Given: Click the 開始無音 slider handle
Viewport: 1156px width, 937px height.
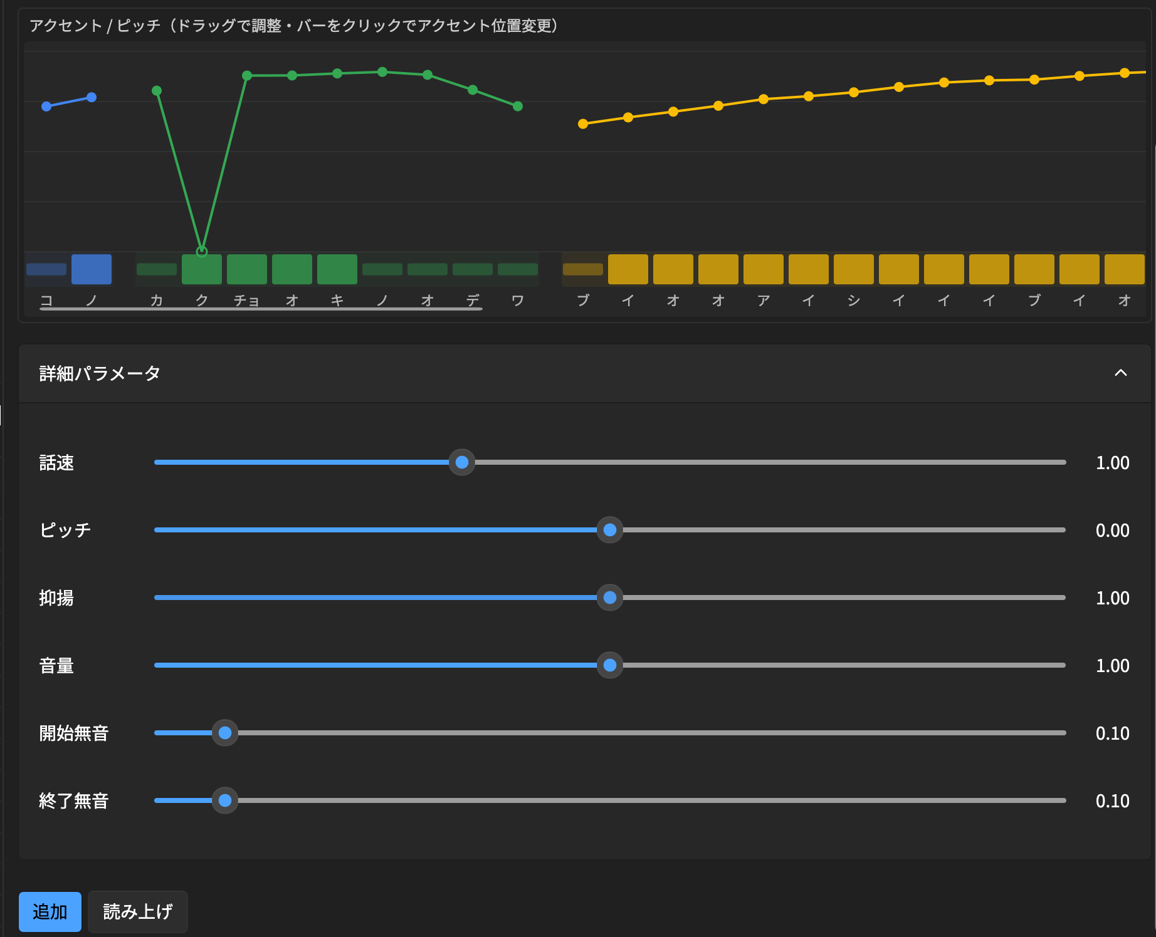Looking at the screenshot, I should [225, 733].
